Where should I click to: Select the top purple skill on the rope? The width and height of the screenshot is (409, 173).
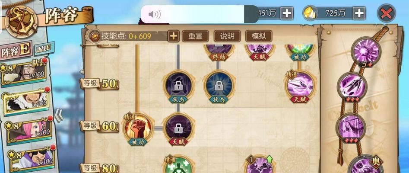point(366,51)
